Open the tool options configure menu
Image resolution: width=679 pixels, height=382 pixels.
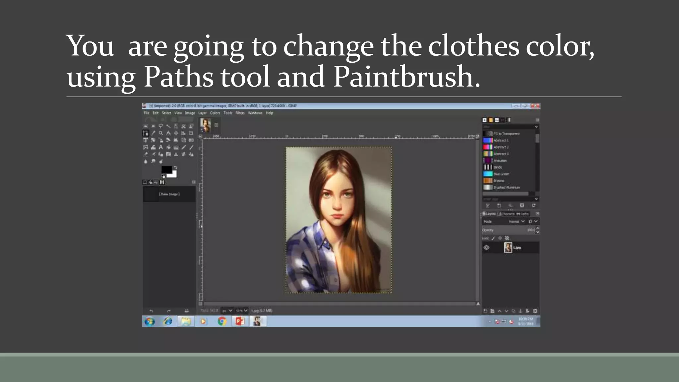(x=194, y=182)
